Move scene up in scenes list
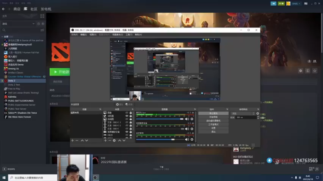The height and width of the screenshot is (181, 323). coord(82,140)
